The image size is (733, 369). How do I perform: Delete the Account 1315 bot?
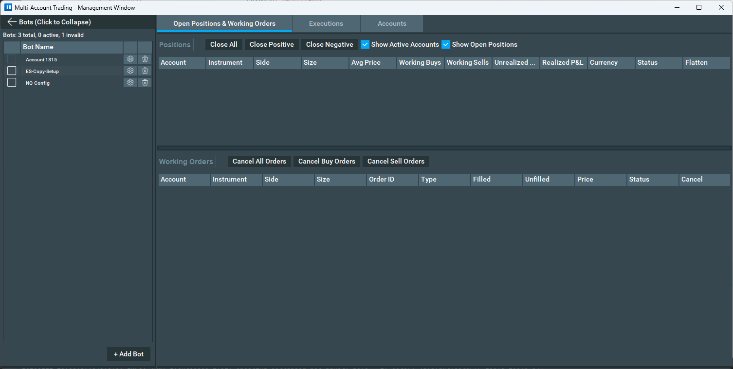[145, 59]
